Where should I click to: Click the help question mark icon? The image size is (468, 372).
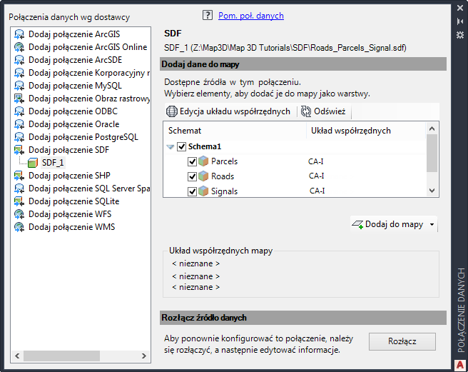(208, 15)
